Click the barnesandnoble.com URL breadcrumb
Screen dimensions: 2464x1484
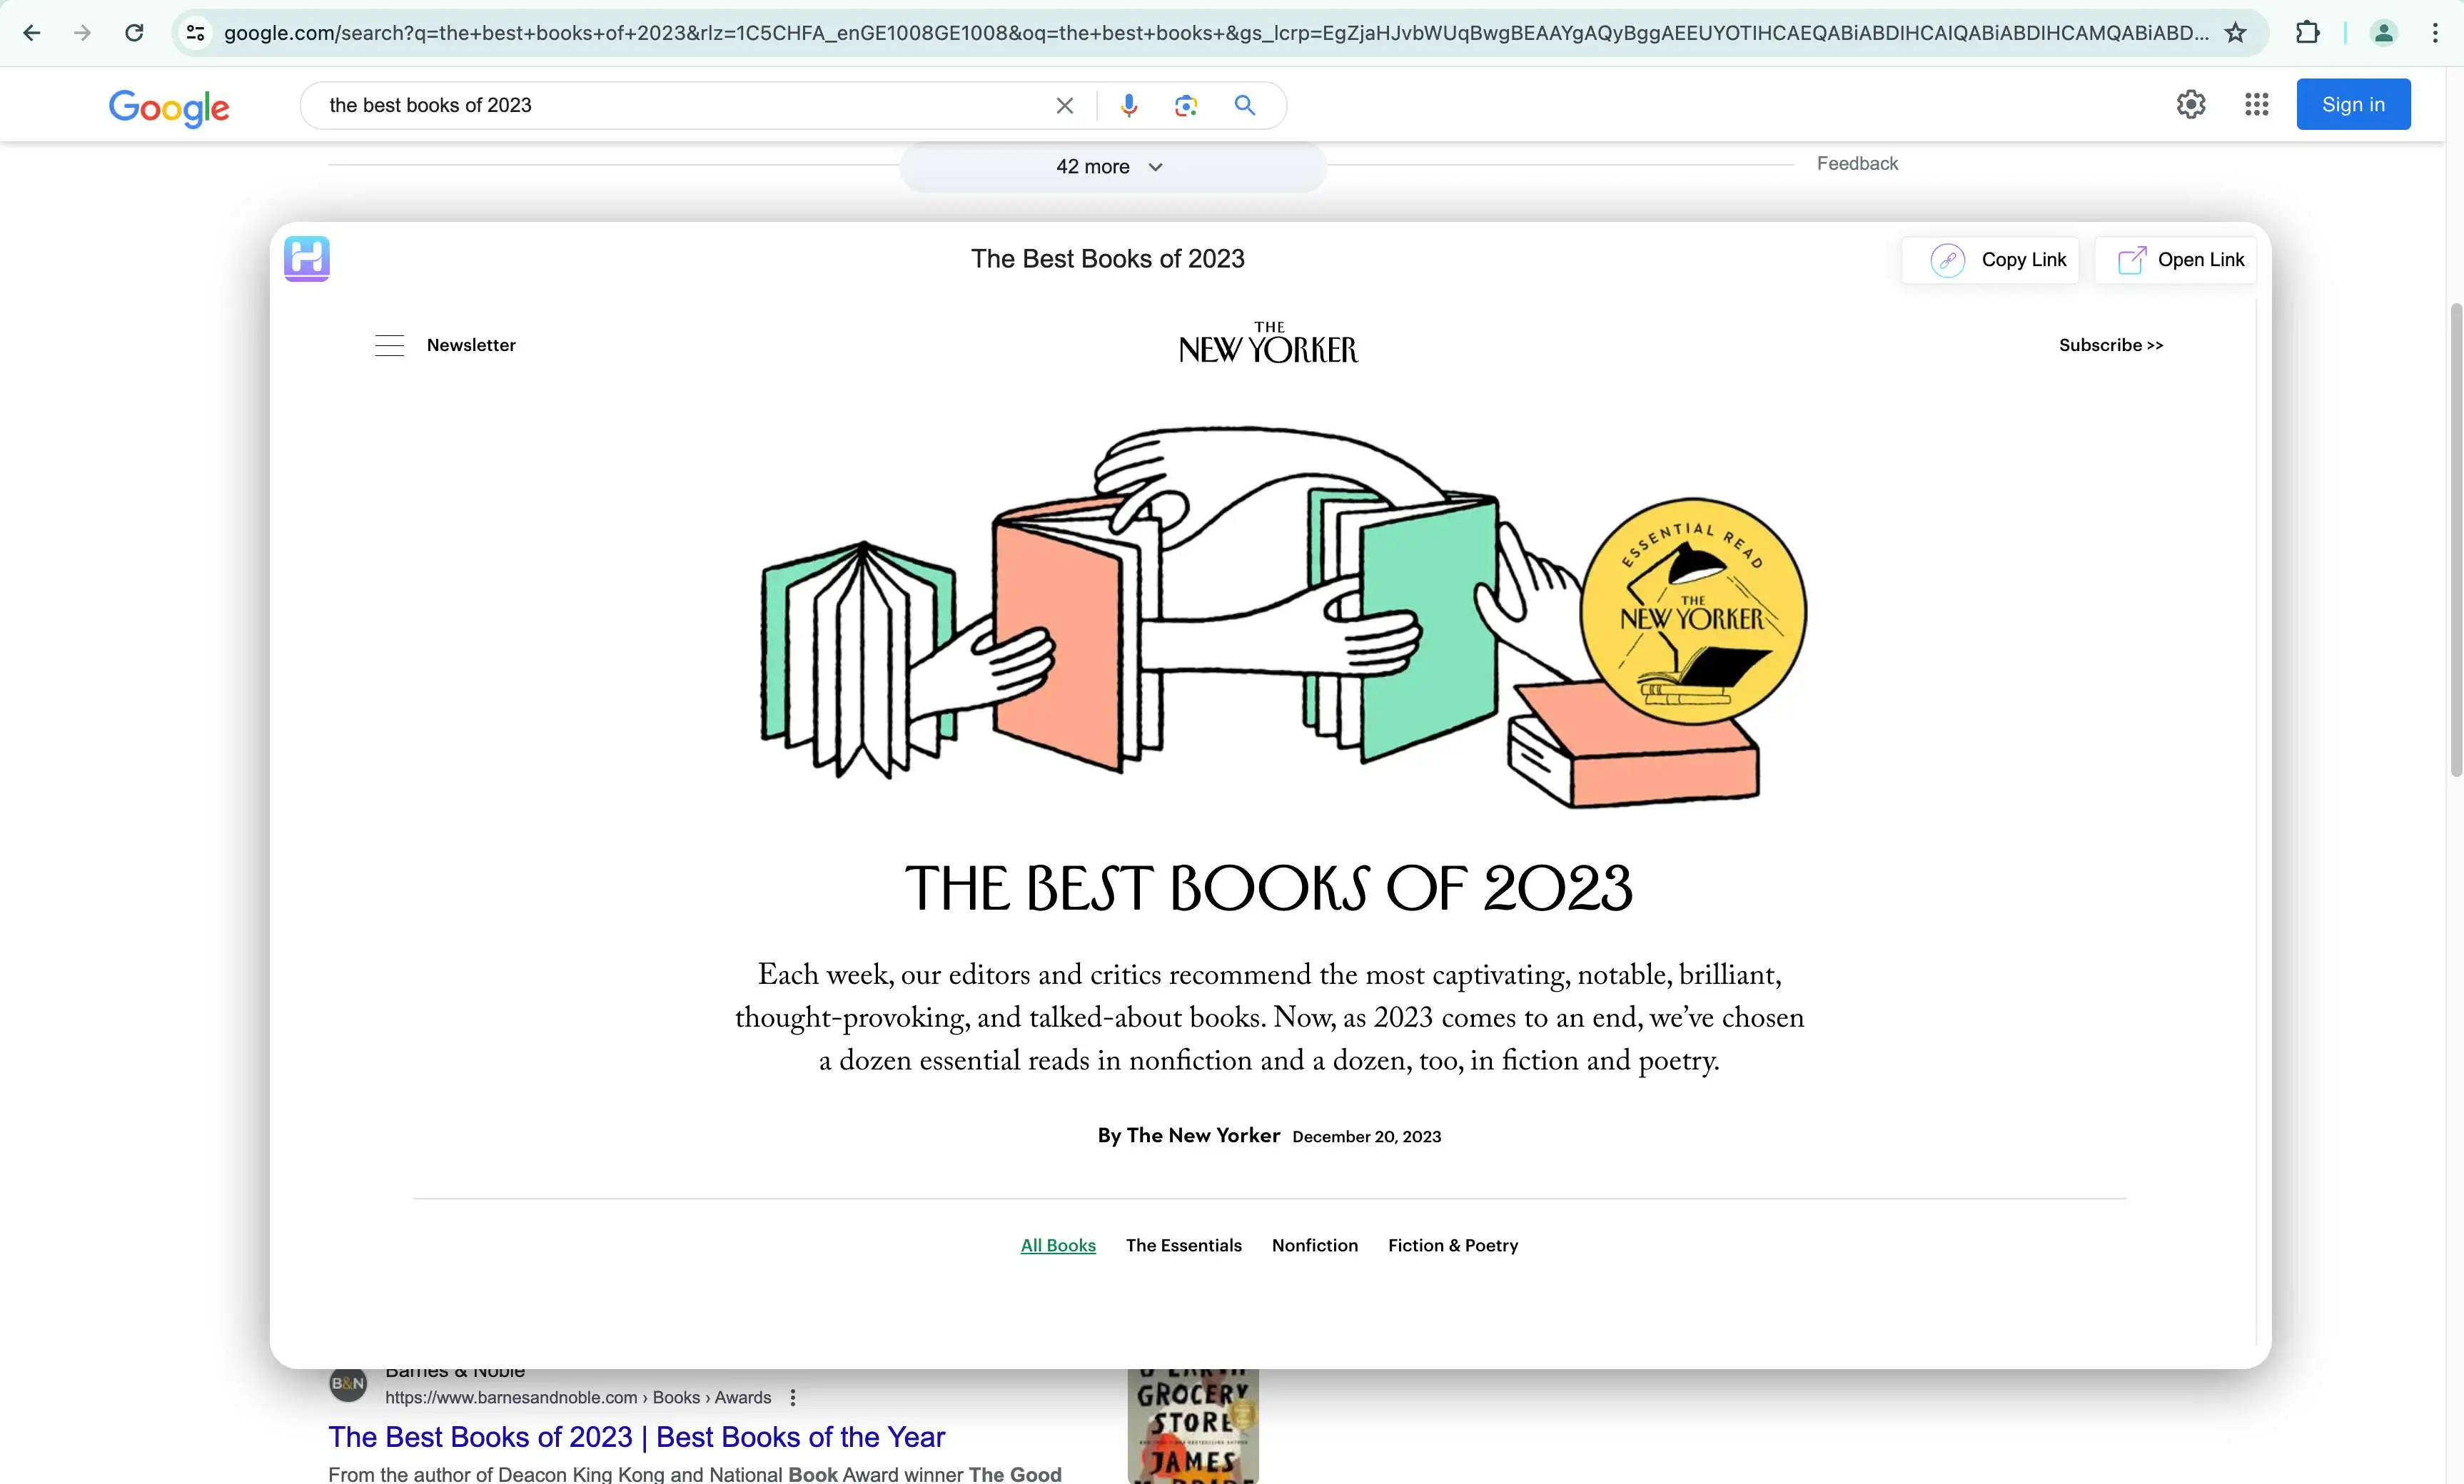tap(578, 1397)
